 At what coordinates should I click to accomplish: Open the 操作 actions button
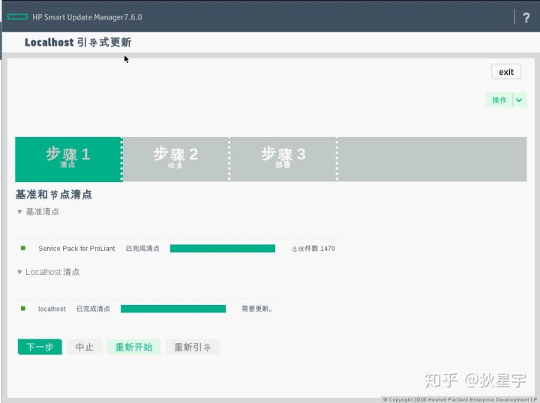(499, 100)
